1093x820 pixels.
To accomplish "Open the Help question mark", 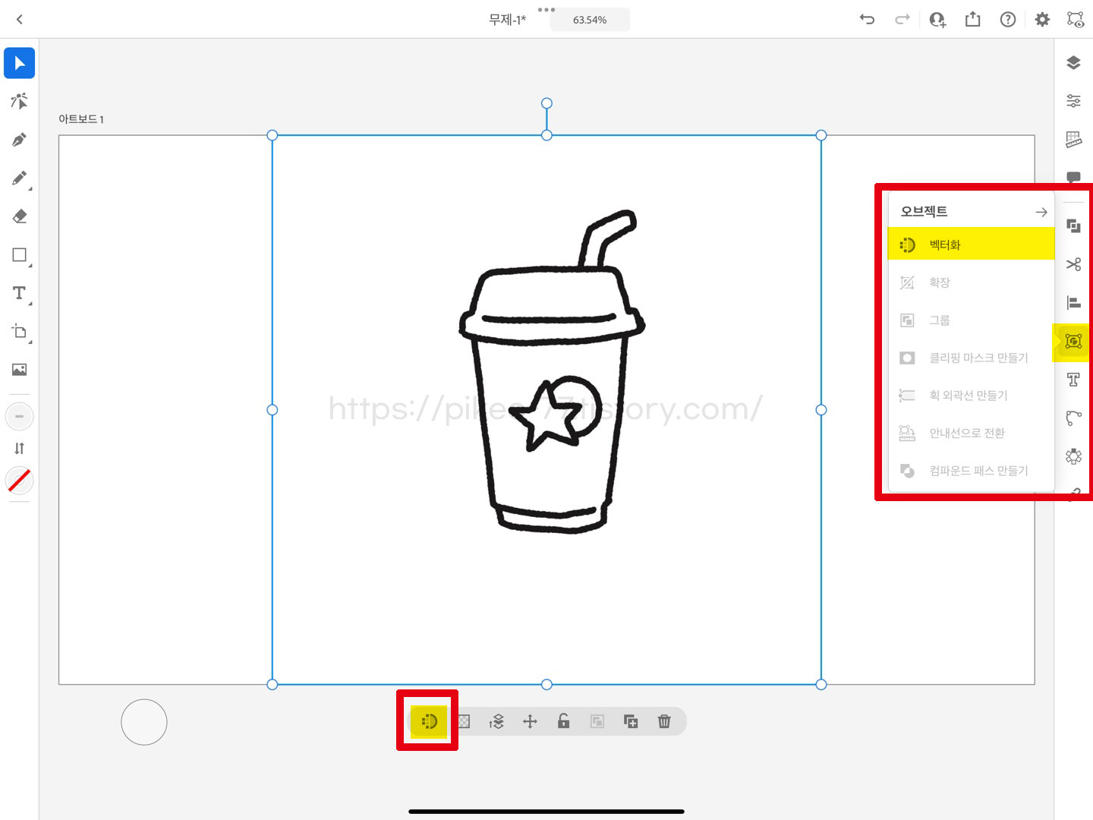I will pyautogui.click(x=1008, y=20).
